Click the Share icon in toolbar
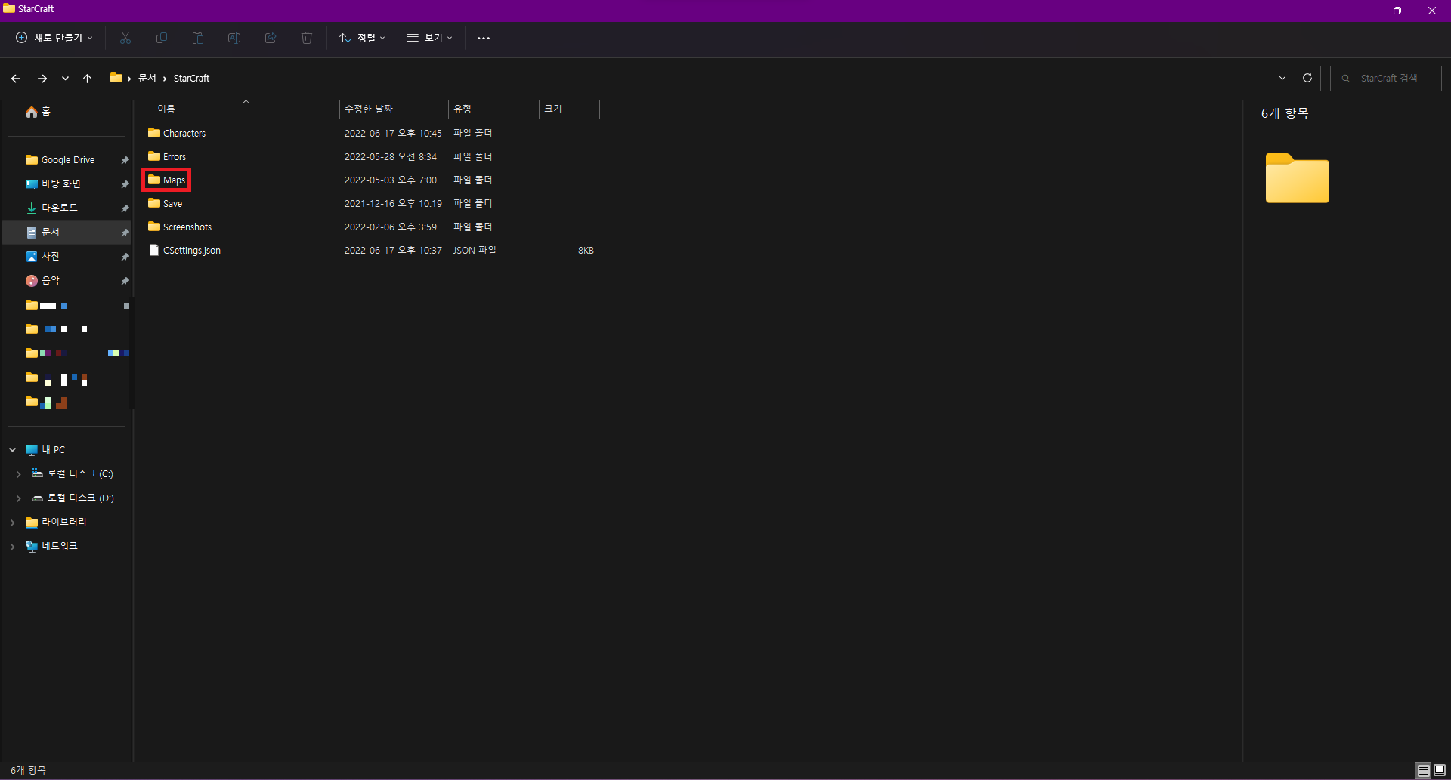 pyautogui.click(x=271, y=38)
